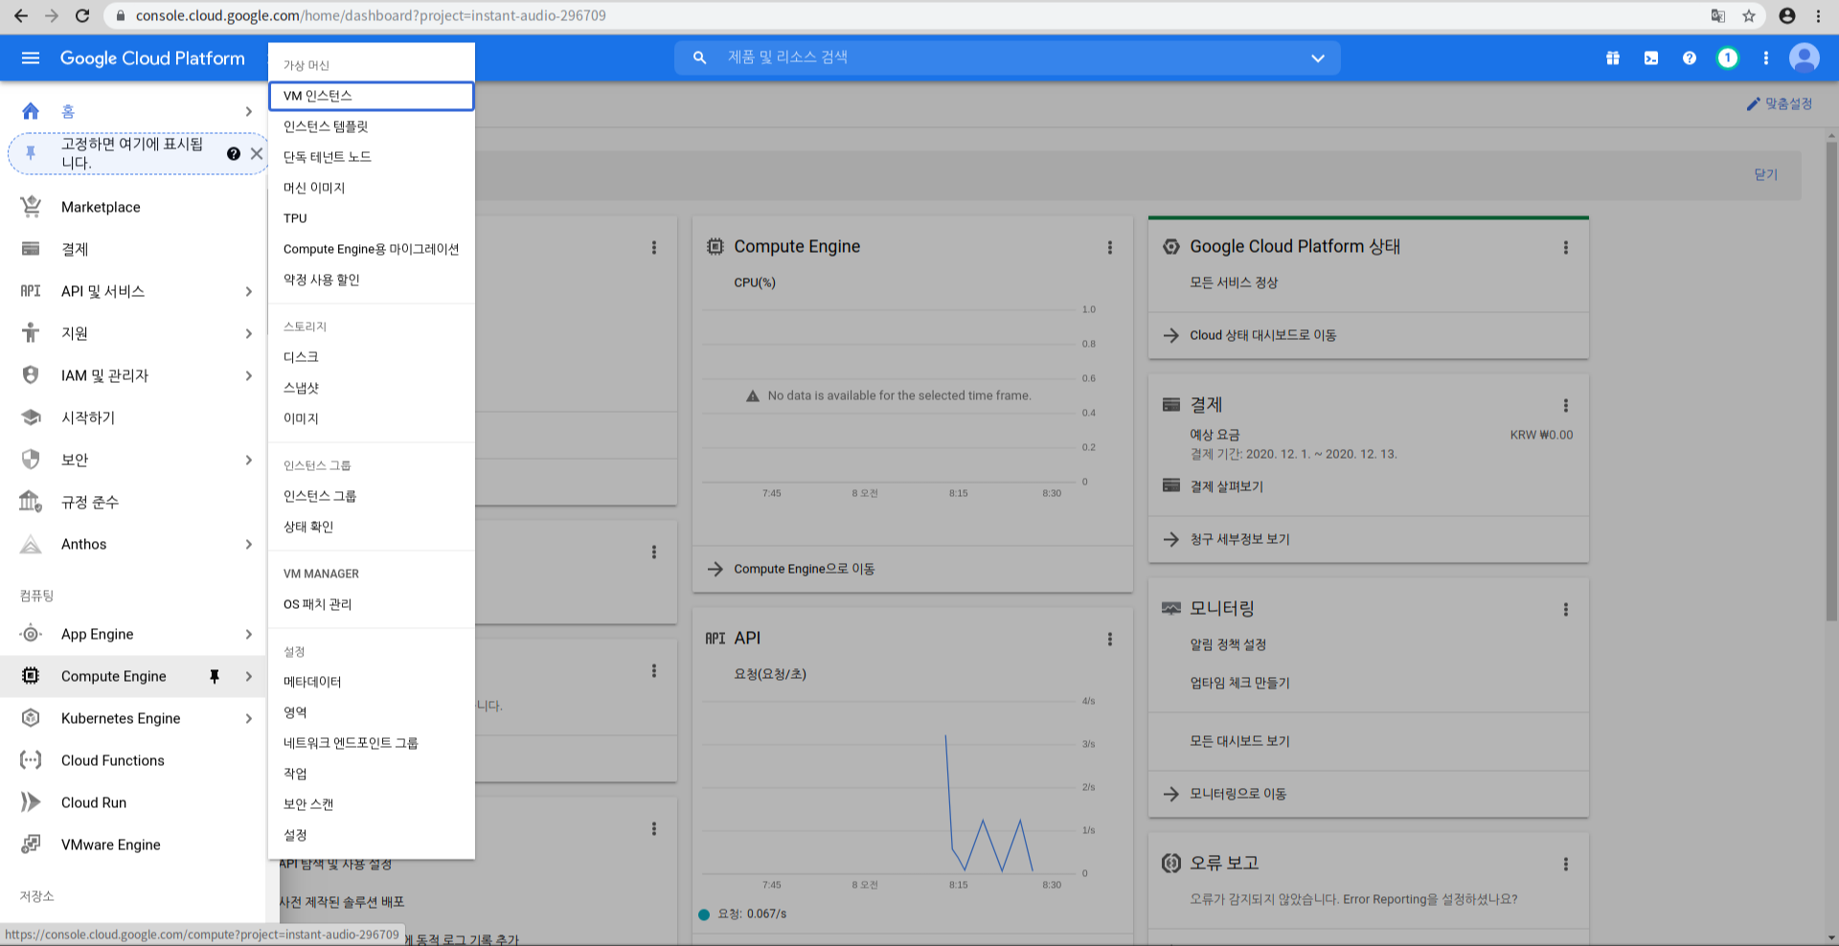Open Cloud Run from sidebar
This screenshot has width=1839, height=946.
click(x=94, y=802)
